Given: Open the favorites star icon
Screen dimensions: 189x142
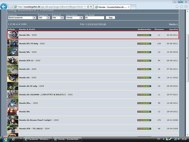Looking at the screenshot, I should (181, 7).
